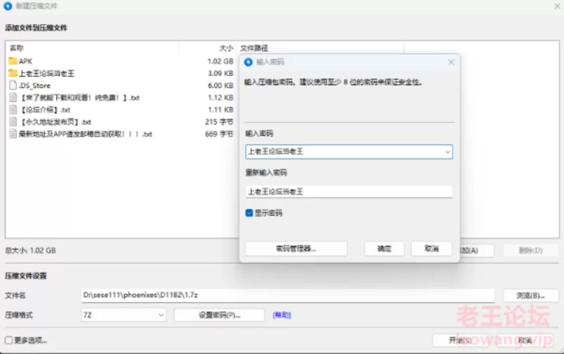
Task: Click the APK folder icon
Action: [x=13, y=60]
